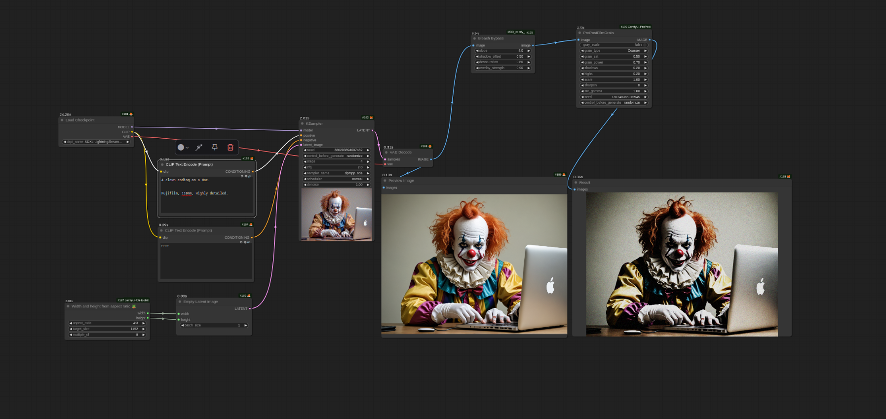Click the CONDITIONING output socket of node #183
Screen dimensions: 886x419
pyautogui.click(x=253, y=172)
